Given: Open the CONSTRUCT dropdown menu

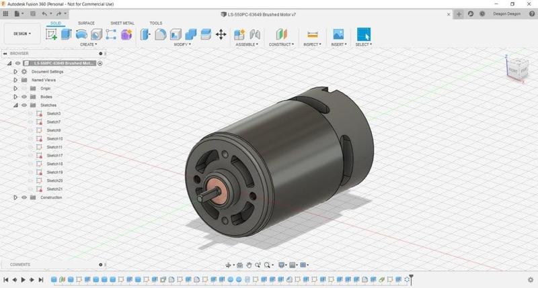Looking at the screenshot, I should coord(281,44).
